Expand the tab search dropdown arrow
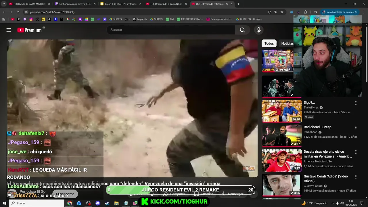368x207 pixels. 4,4
